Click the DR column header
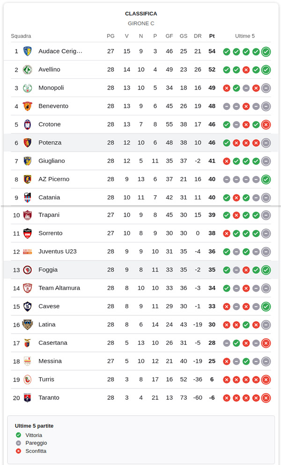 (x=198, y=36)
